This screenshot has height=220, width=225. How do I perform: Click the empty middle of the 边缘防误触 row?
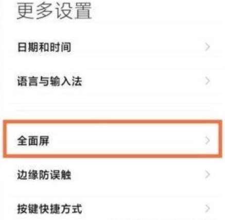(x=137, y=175)
